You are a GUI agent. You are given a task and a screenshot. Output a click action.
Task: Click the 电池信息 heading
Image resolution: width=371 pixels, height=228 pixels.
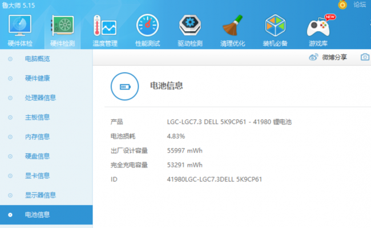(x=166, y=86)
